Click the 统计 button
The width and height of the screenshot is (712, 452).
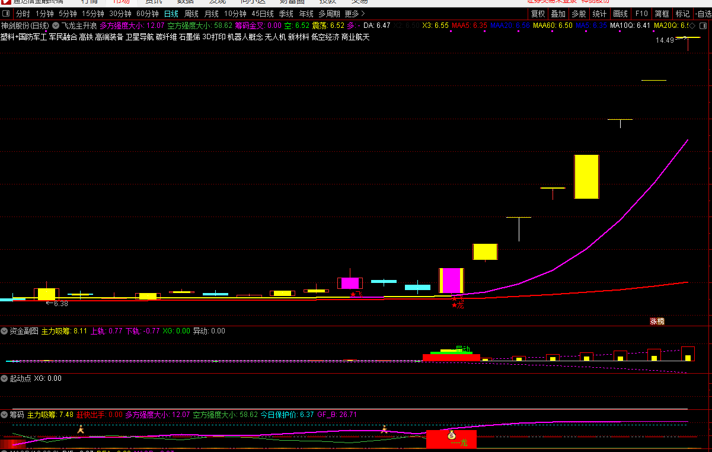point(599,14)
